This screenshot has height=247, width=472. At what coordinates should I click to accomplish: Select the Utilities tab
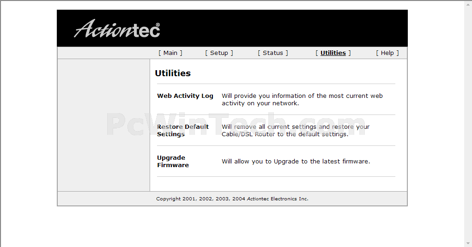pos(333,53)
